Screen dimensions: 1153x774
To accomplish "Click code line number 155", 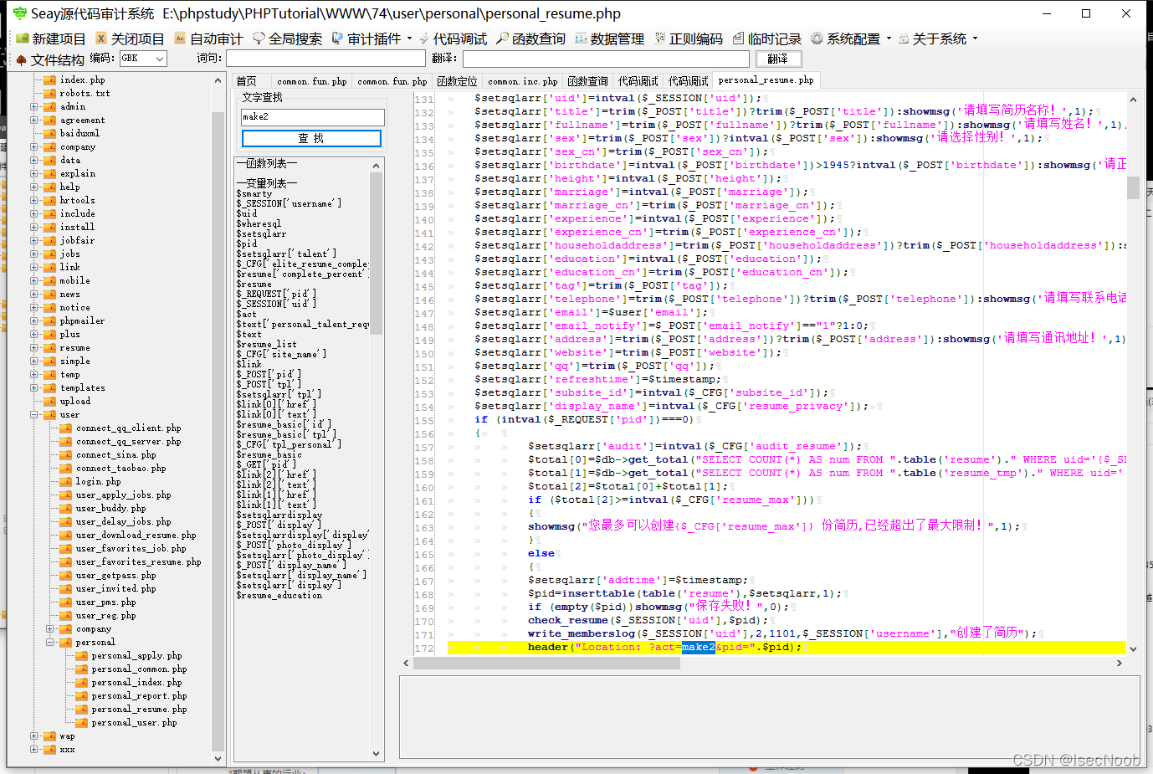I will [424, 421].
